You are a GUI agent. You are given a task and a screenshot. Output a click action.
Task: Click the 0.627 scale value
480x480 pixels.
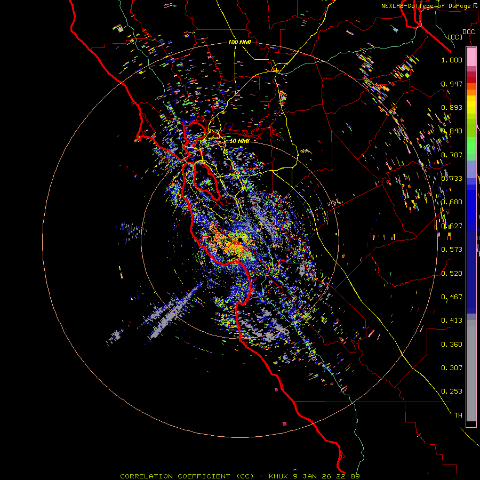[x=452, y=226]
